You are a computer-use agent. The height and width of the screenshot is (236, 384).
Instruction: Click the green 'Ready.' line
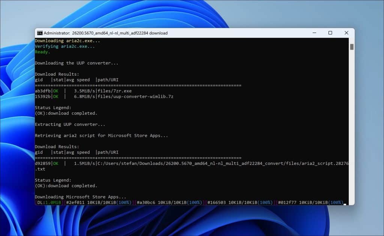pos(42,52)
